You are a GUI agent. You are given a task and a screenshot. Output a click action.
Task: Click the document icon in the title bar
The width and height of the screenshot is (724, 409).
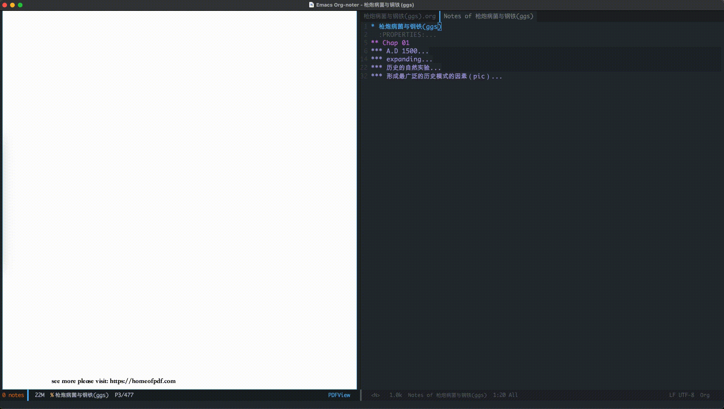[311, 5]
